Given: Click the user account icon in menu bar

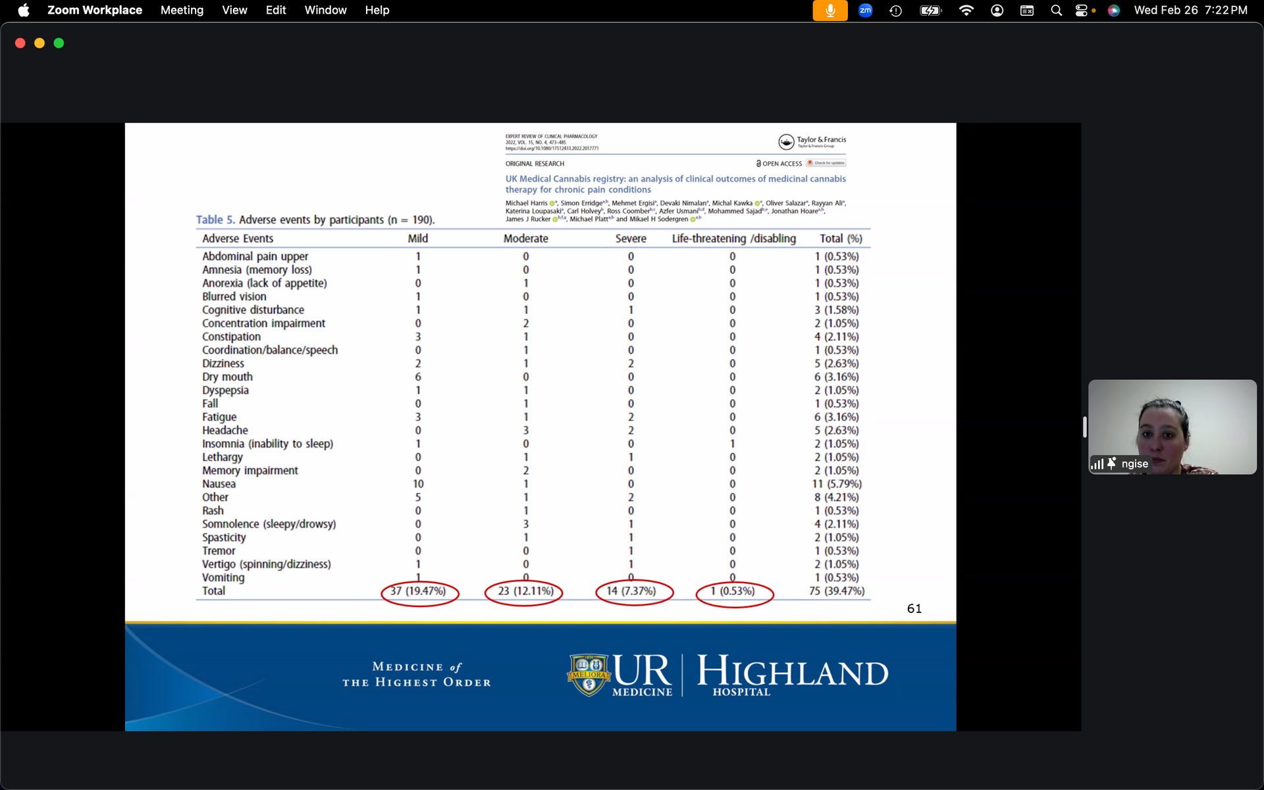Looking at the screenshot, I should tap(997, 11).
